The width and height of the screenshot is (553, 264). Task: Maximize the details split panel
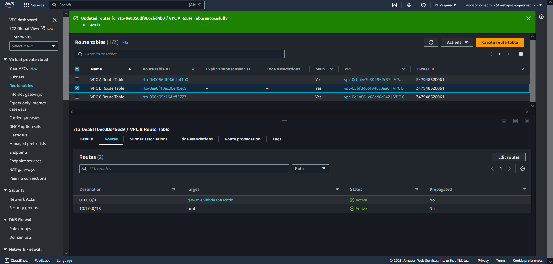527,121
